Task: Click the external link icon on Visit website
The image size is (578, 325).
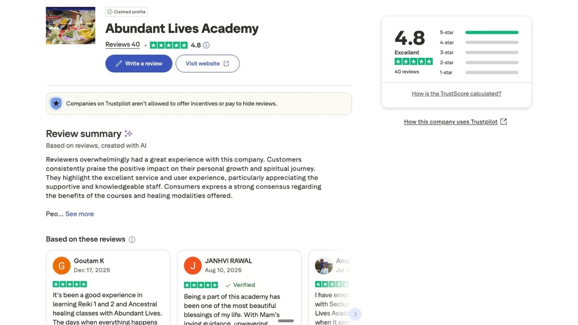Action: tap(226, 64)
